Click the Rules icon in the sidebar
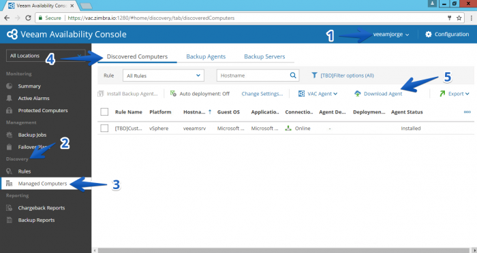The height and width of the screenshot is (253, 477). point(10,171)
